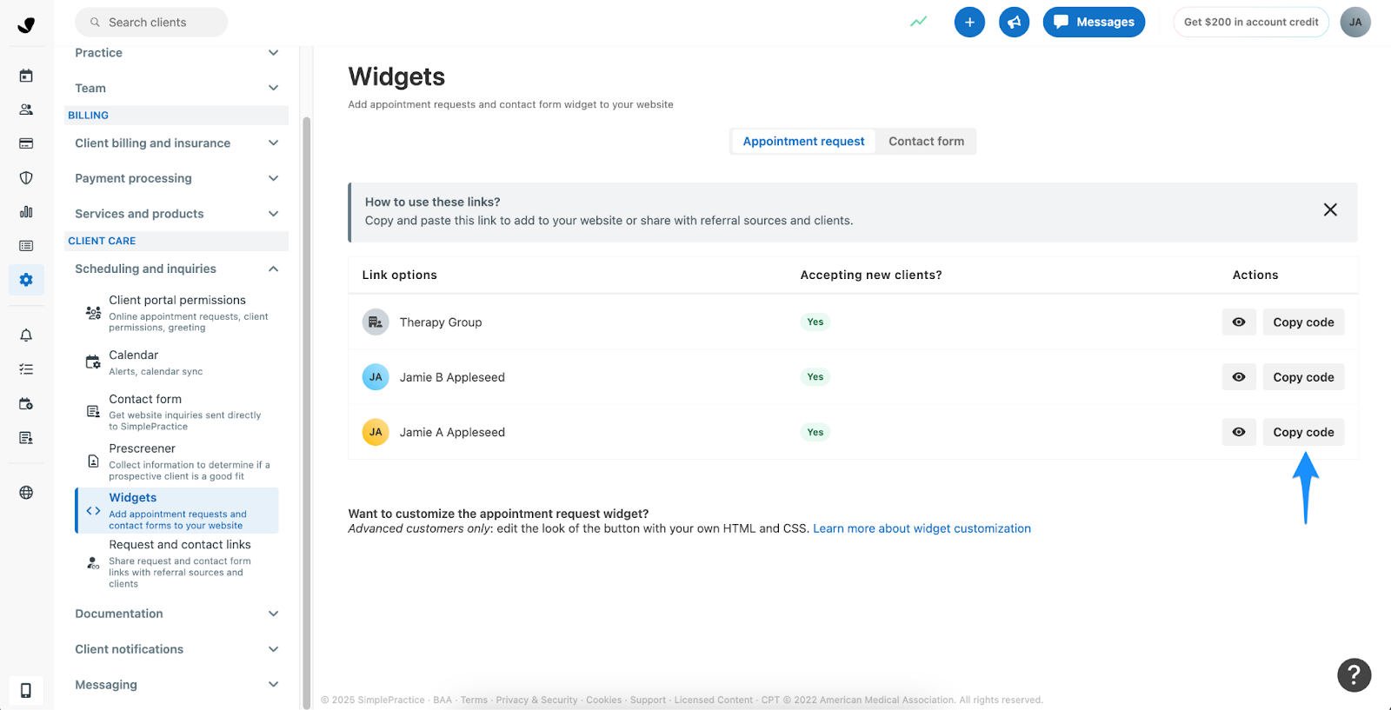Viewport: 1391px width, 710px height.
Task: Click the billing card icon in sidebar
Action: tap(26, 143)
